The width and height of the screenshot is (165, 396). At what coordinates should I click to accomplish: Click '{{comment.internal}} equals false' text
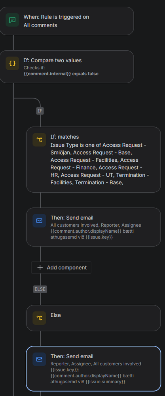61,74
